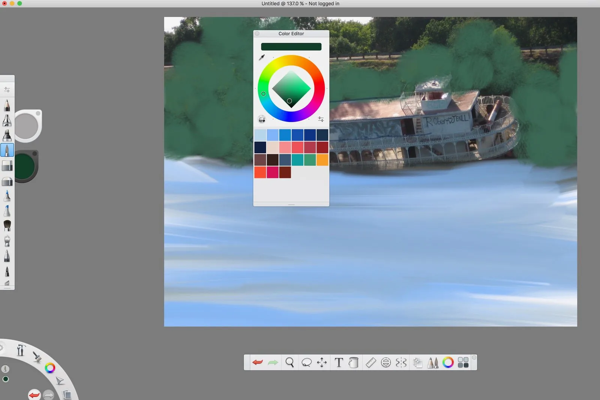
Task: Close the Color Editor panel
Action: click(257, 33)
